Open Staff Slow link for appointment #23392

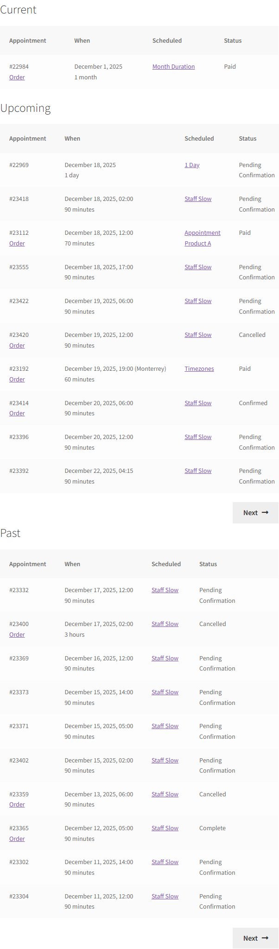tap(198, 471)
